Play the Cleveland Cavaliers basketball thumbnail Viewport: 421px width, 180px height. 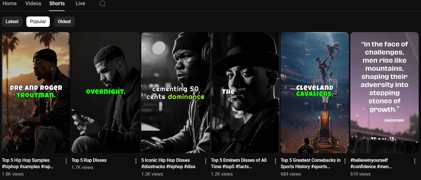pos(315,92)
